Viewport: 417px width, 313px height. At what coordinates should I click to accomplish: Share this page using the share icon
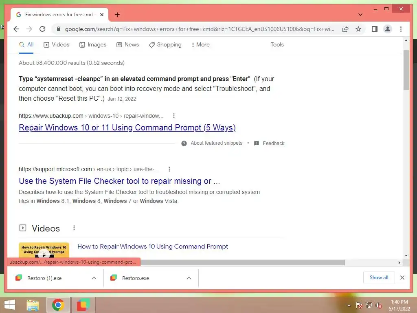pyautogui.click(x=345, y=29)
